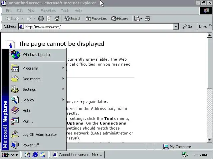The width and height of the screenshot is (213, 159).
Task: Open the Tools menu
Action: tap(65, 11)
